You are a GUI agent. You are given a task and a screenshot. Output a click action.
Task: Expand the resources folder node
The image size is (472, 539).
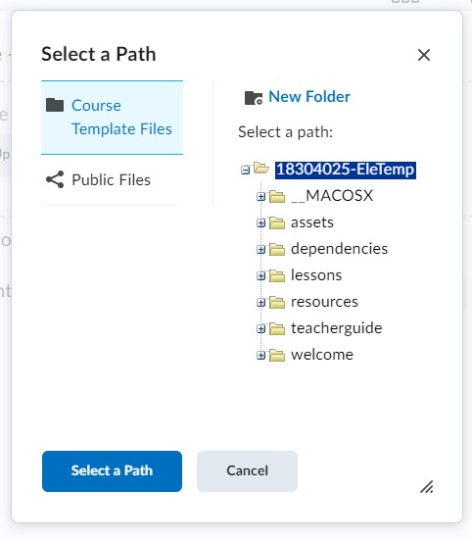click(261, 302)
